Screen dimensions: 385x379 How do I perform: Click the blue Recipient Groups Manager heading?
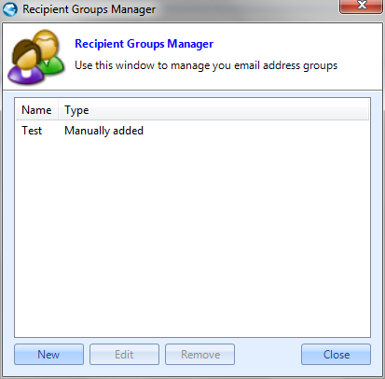tap(144, 44)
